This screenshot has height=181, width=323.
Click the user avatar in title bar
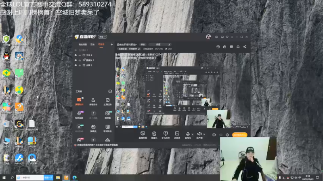208,37
